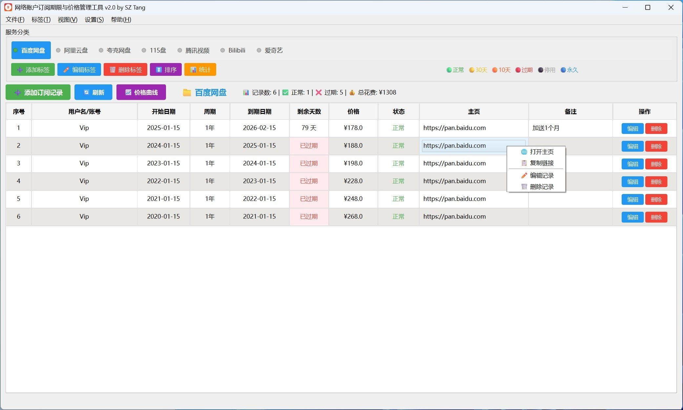This screenshot has width=683, height=410.
Task: Select the 阿里云盘 service category
Action: click(75, 51)
